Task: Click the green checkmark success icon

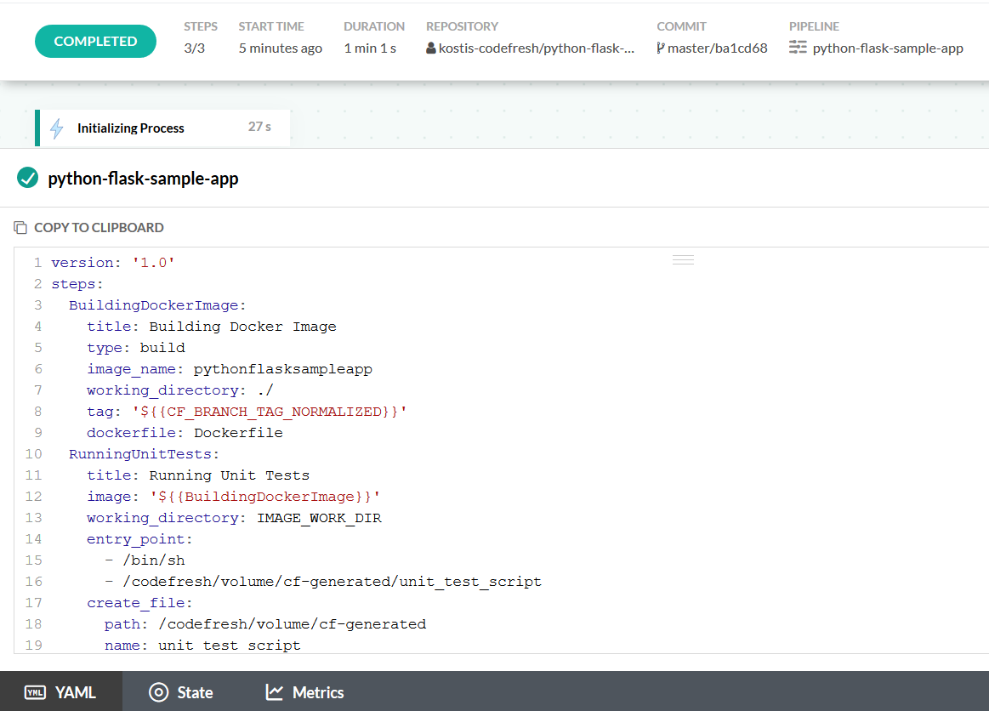Action: click(27, 178)
